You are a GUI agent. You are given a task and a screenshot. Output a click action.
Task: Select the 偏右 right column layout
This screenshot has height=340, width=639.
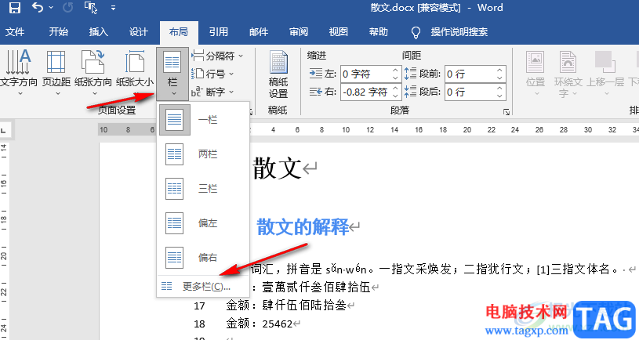click(203, 257)
